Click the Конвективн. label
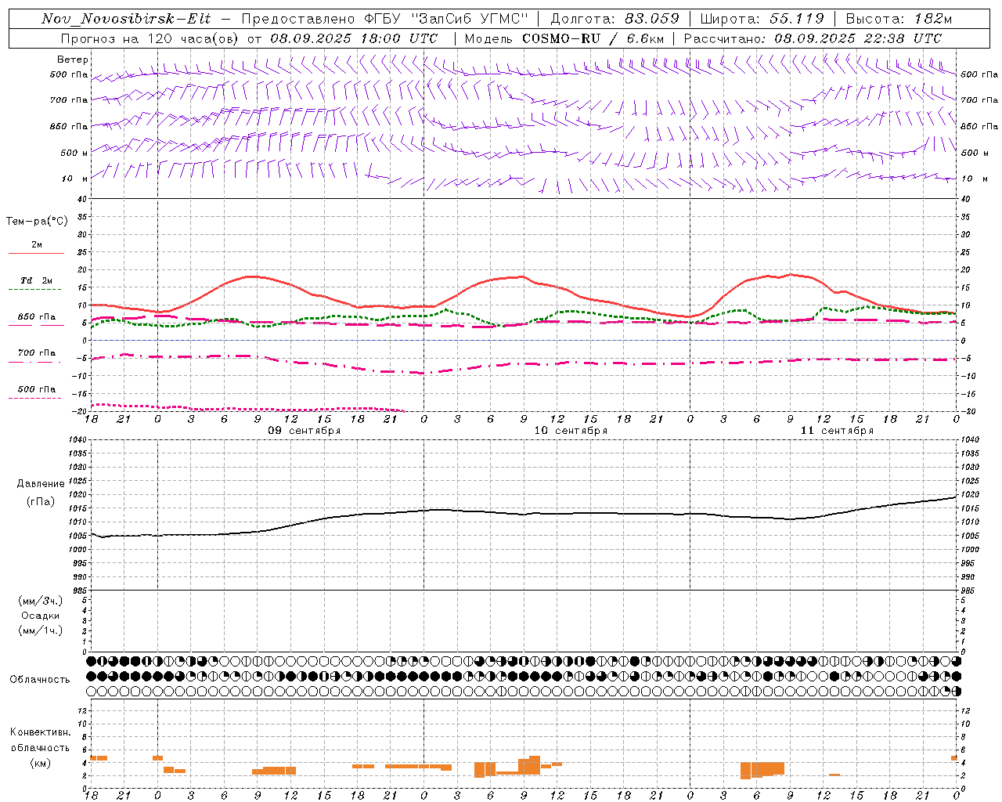The height and width of the screenshot is (802, 1002). pos(41,732)
